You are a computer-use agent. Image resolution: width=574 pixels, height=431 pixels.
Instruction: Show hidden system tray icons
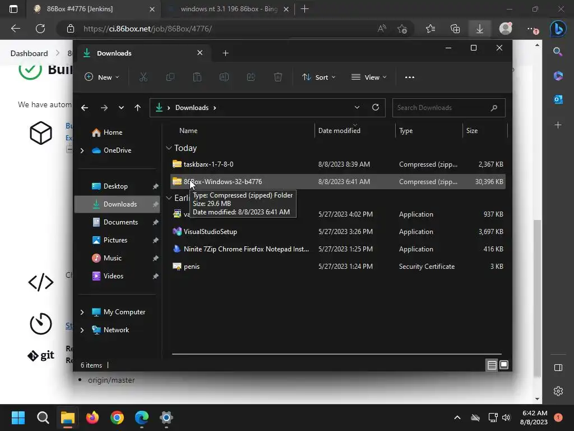[x=457, y=418]
